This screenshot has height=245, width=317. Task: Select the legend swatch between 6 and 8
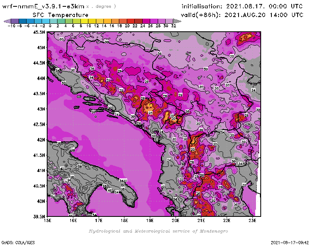[x=76, y=21]
